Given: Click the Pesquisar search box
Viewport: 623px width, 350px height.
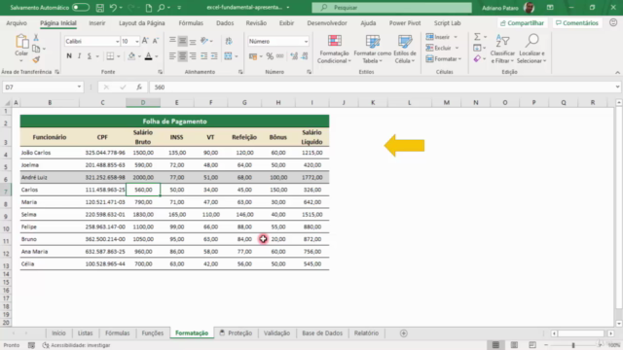Looking at the screenshot, I should tap(391, 8).
